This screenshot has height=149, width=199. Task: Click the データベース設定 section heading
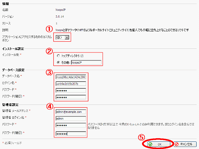click(x=13, y=70)
